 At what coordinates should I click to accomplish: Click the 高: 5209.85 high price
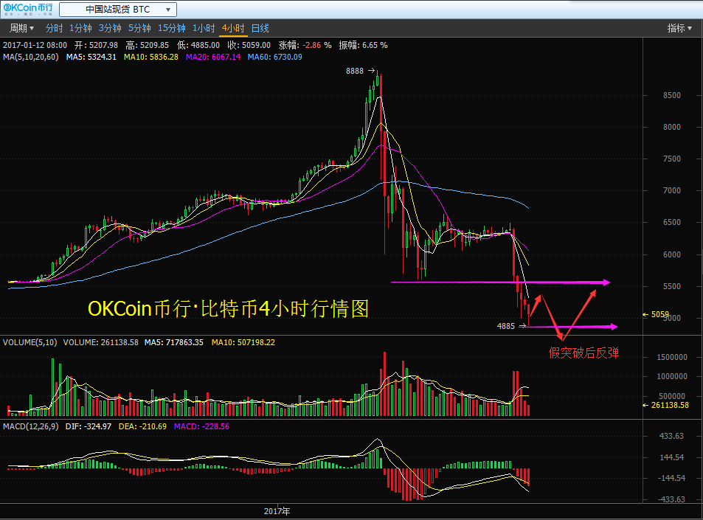coord(147,45)
